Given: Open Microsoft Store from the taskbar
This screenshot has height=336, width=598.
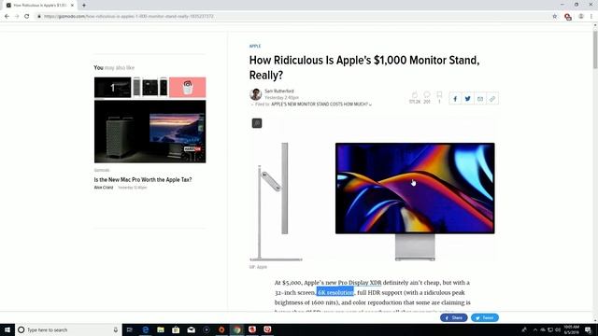Looking at the screenshot, I should (x=176, y=329).
